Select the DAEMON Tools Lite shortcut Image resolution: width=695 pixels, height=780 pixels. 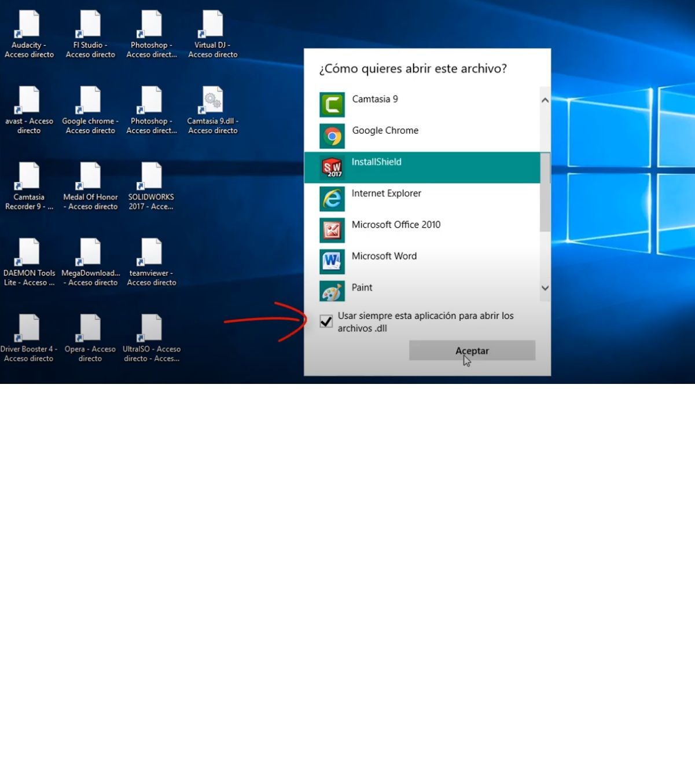pos(29,262)
